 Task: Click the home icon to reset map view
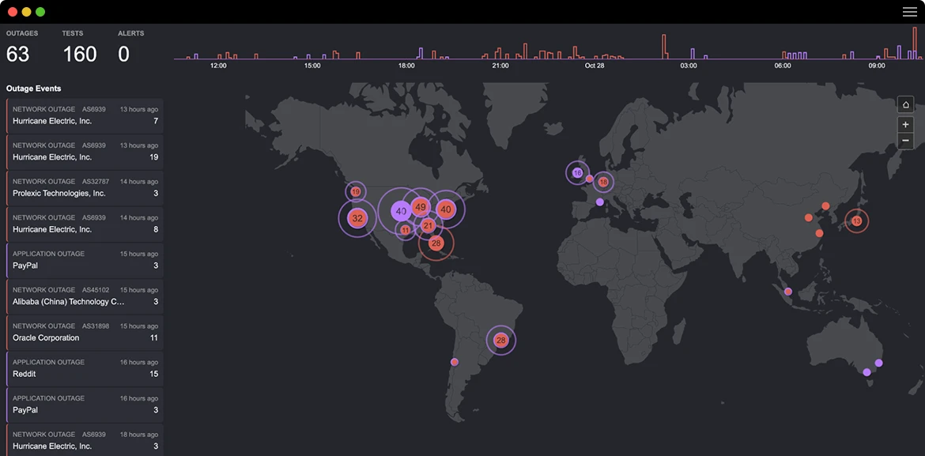coord(905,104)
